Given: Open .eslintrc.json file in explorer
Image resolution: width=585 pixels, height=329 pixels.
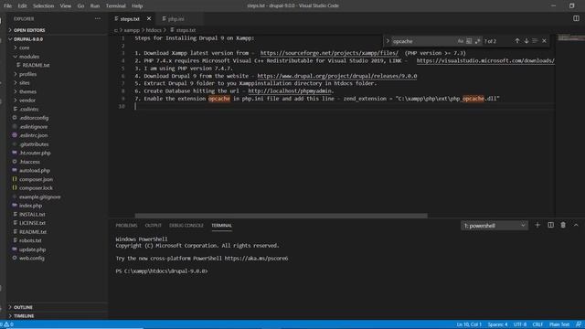Looking at the screenshot, I should (x=34, y=135).
